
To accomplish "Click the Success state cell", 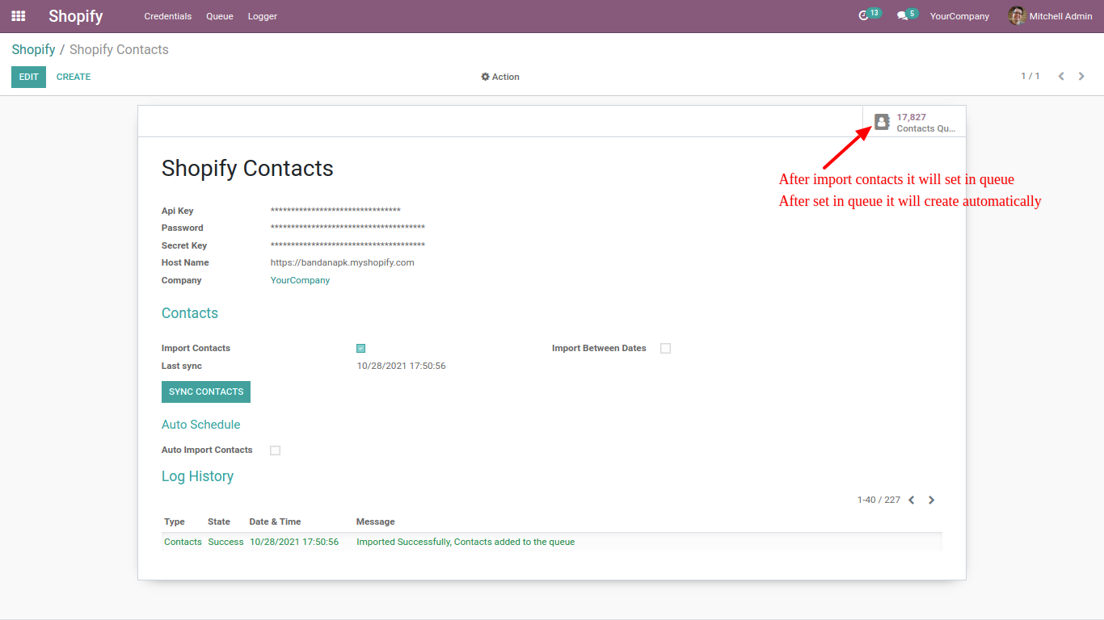I will point(225,542).
